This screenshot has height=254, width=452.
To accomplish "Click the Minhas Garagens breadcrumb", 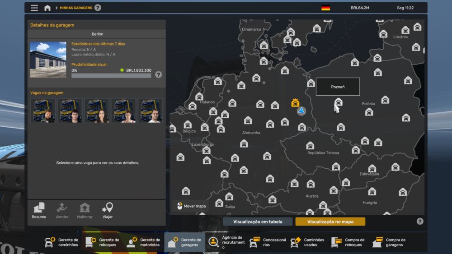I will pyautogui.click(x=76, y=8).
